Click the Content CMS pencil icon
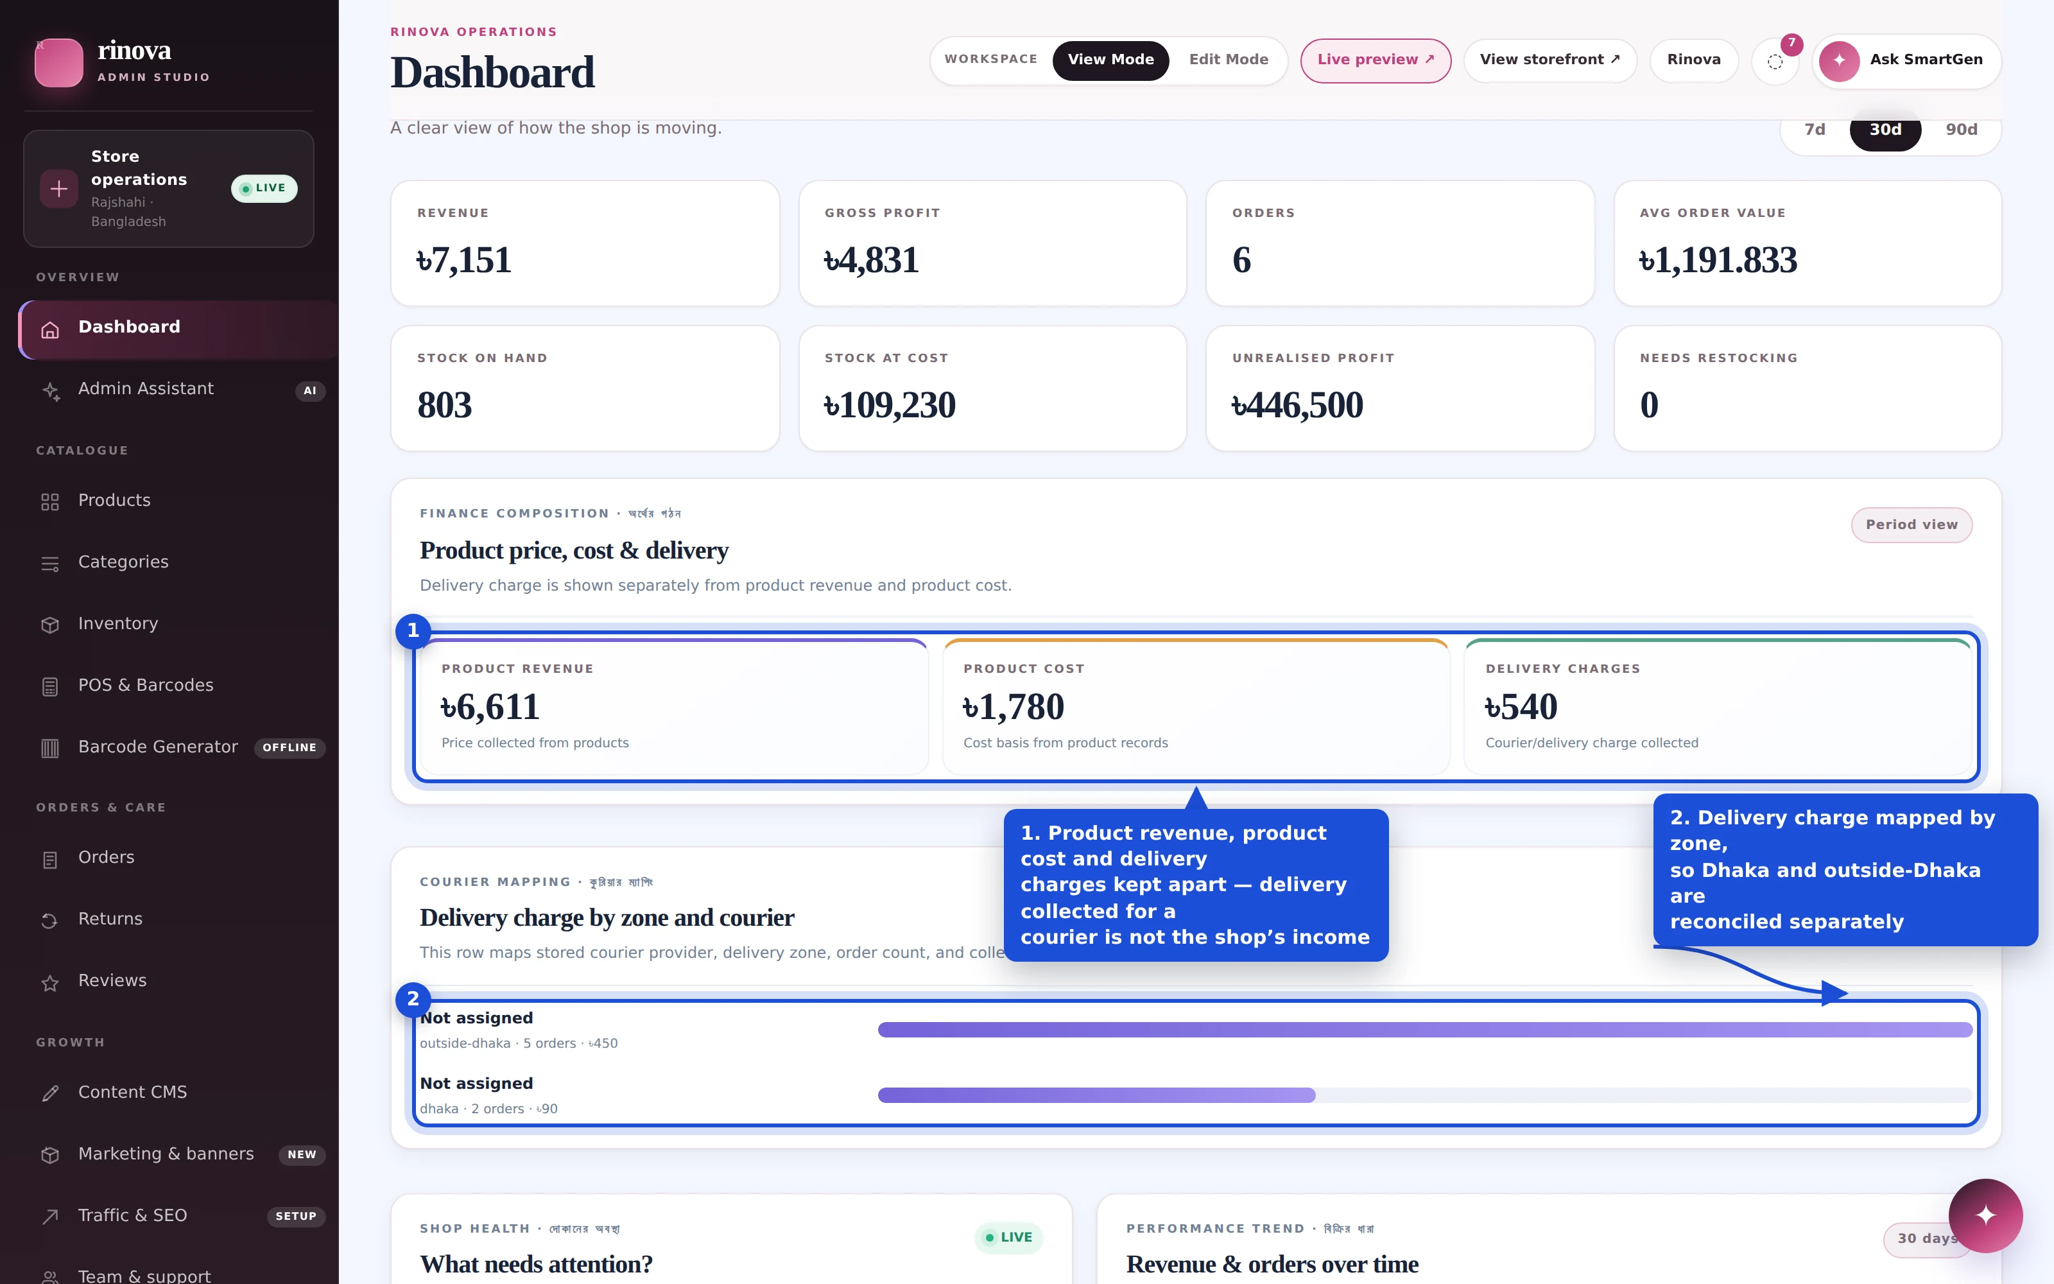2054x1284 pixels. coord(50,1094)
